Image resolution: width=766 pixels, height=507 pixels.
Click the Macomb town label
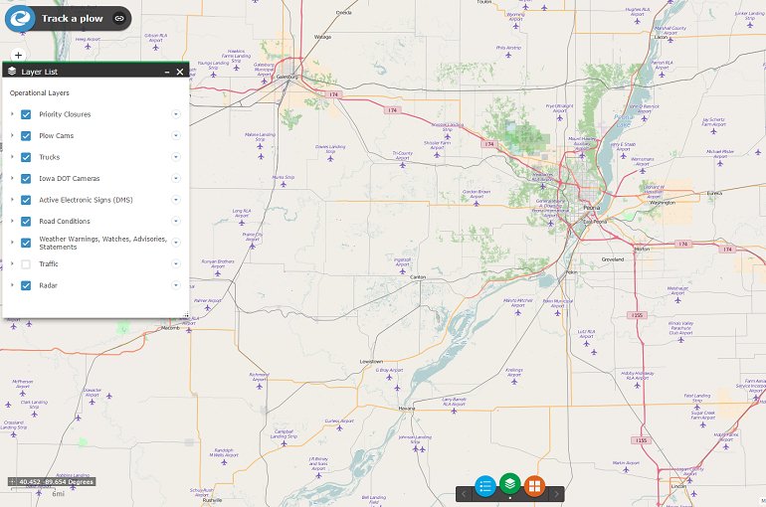coord(170,328)
